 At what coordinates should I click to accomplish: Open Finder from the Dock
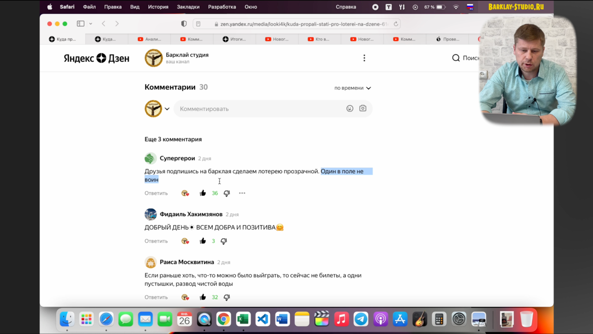tap(67, 319)
